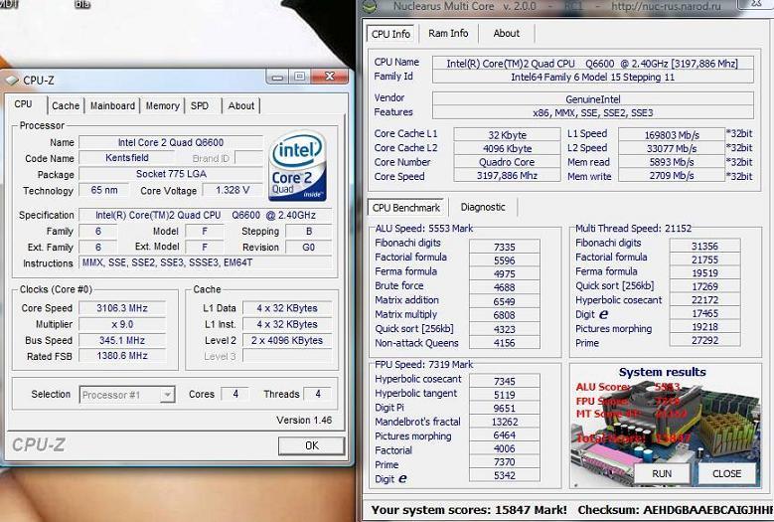Click the ALU Fibonachi digits score 7335

(504, 247)
